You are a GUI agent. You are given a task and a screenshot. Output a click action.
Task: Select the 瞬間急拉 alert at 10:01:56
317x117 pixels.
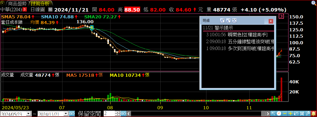point(239,34)
